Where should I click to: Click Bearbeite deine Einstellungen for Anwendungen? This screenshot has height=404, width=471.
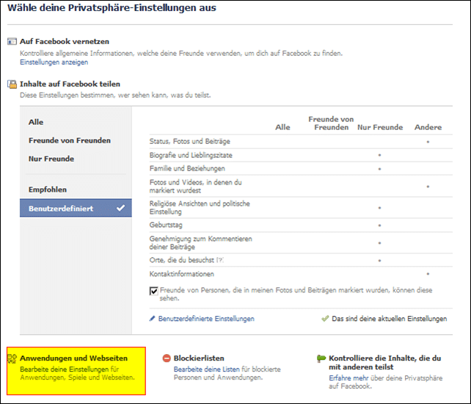(x=65, y=369)
